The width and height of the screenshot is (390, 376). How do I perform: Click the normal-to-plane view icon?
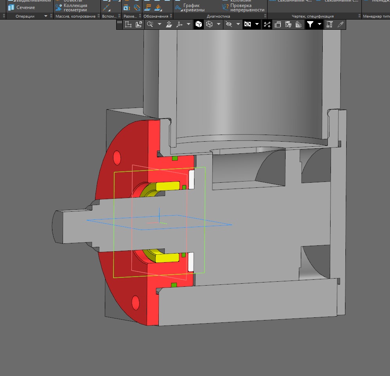tap(169, 24)
